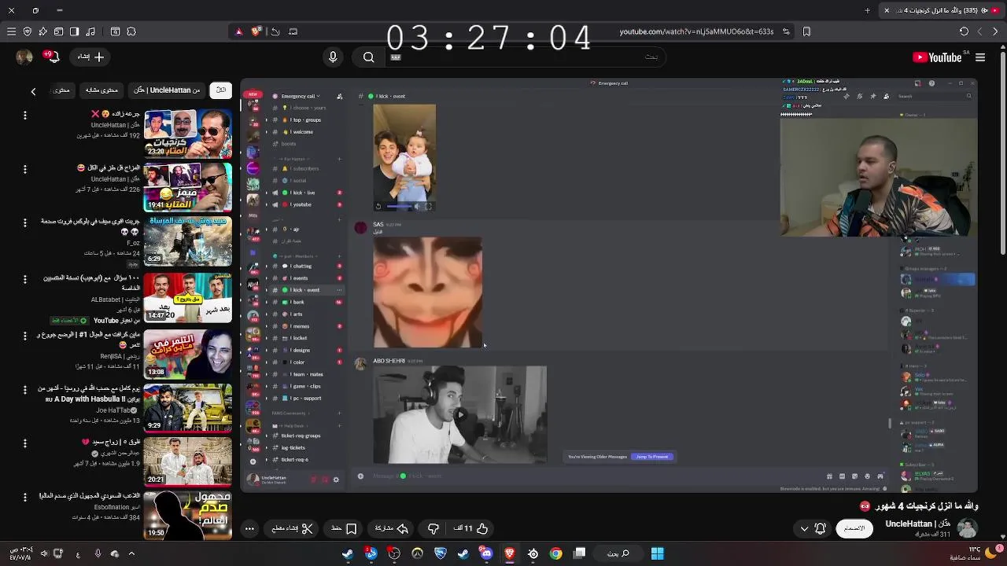The height and width of the screenshot is (566, 1007).
Task: Go to the YouTube home logo
Action: (938, 57)
